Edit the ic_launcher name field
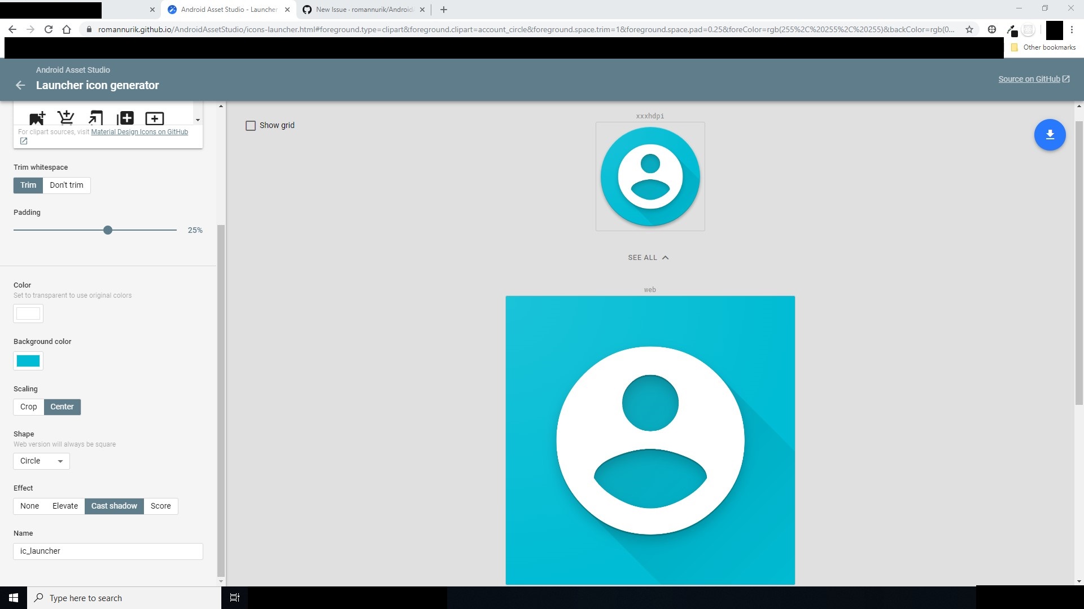 tap(107, 551)
